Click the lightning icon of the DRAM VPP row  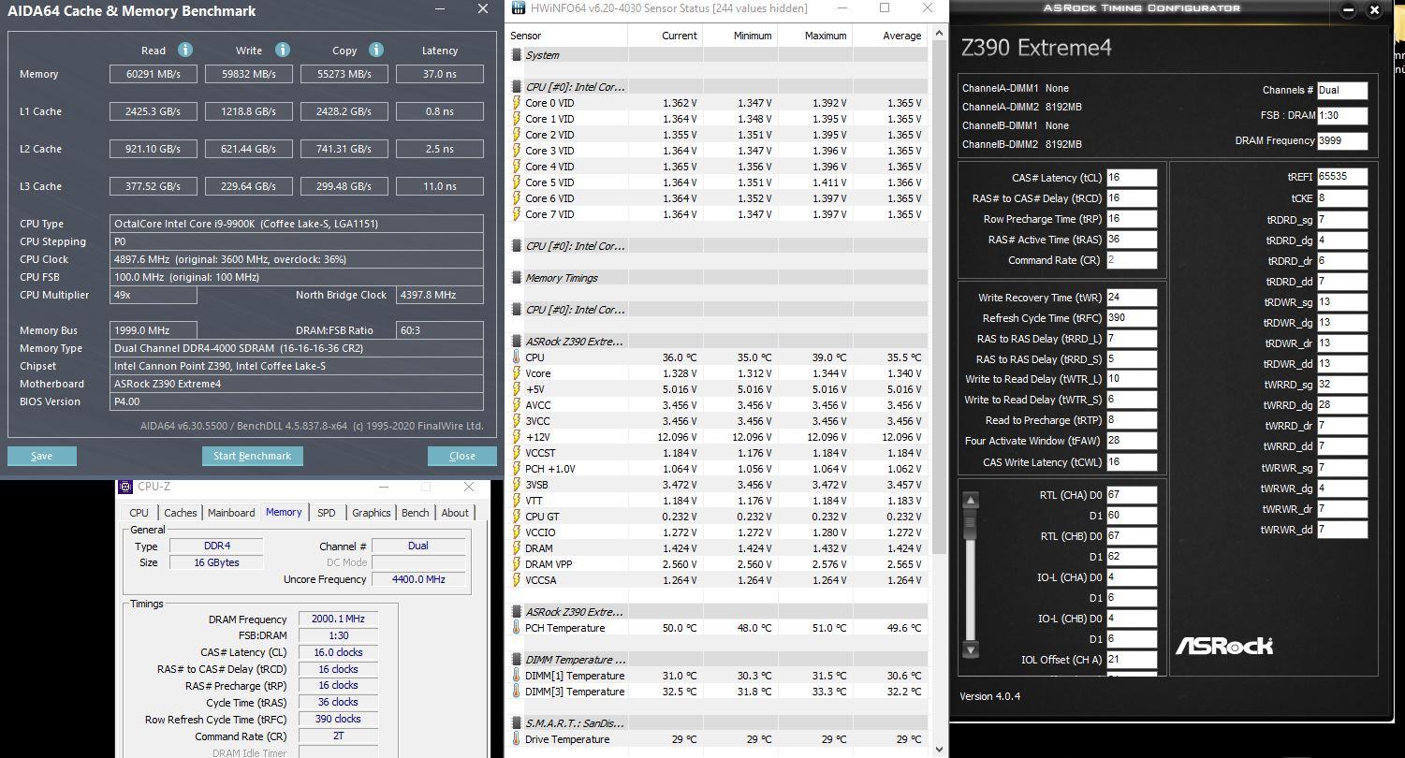tap(516, 564)
